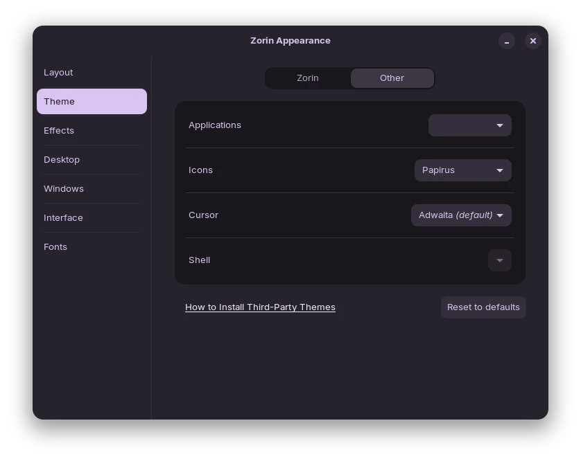Open the Fonts settings section
This screenshot has height=459, width=581.
[x=55, y=247]
